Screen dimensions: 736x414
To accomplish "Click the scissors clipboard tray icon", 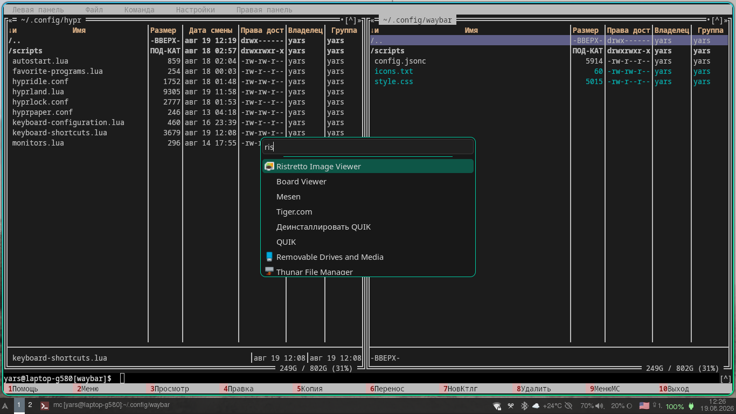I will pos(511,406).
